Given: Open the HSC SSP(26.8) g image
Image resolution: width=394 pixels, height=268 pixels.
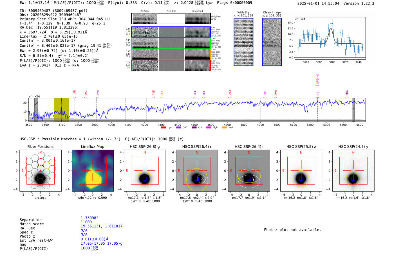Looking at the screenshot, I should (145, 171).
